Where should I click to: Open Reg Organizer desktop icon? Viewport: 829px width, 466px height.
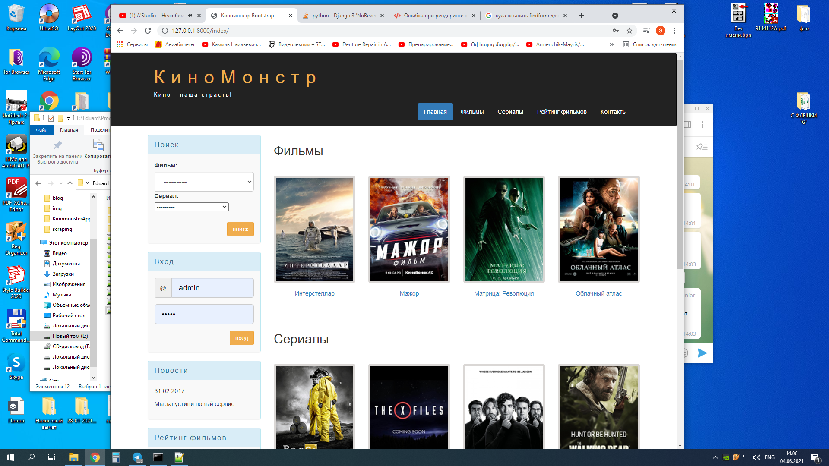coord(16,238)
